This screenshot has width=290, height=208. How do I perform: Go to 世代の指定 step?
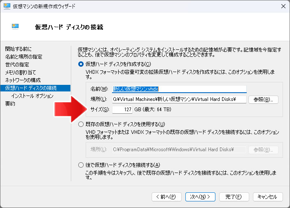coord(17,65)
